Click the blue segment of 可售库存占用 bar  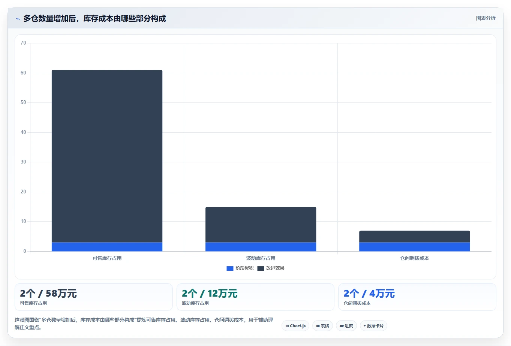107,247
